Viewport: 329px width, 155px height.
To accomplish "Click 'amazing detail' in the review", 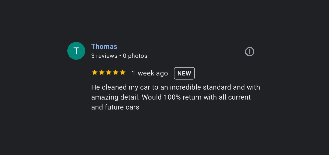I will point(115,97).
